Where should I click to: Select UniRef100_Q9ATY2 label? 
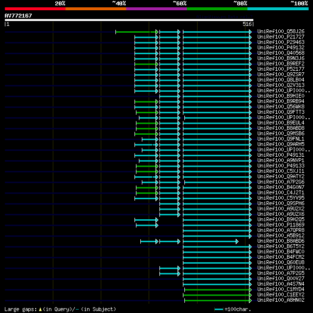(x=281, y=177)
